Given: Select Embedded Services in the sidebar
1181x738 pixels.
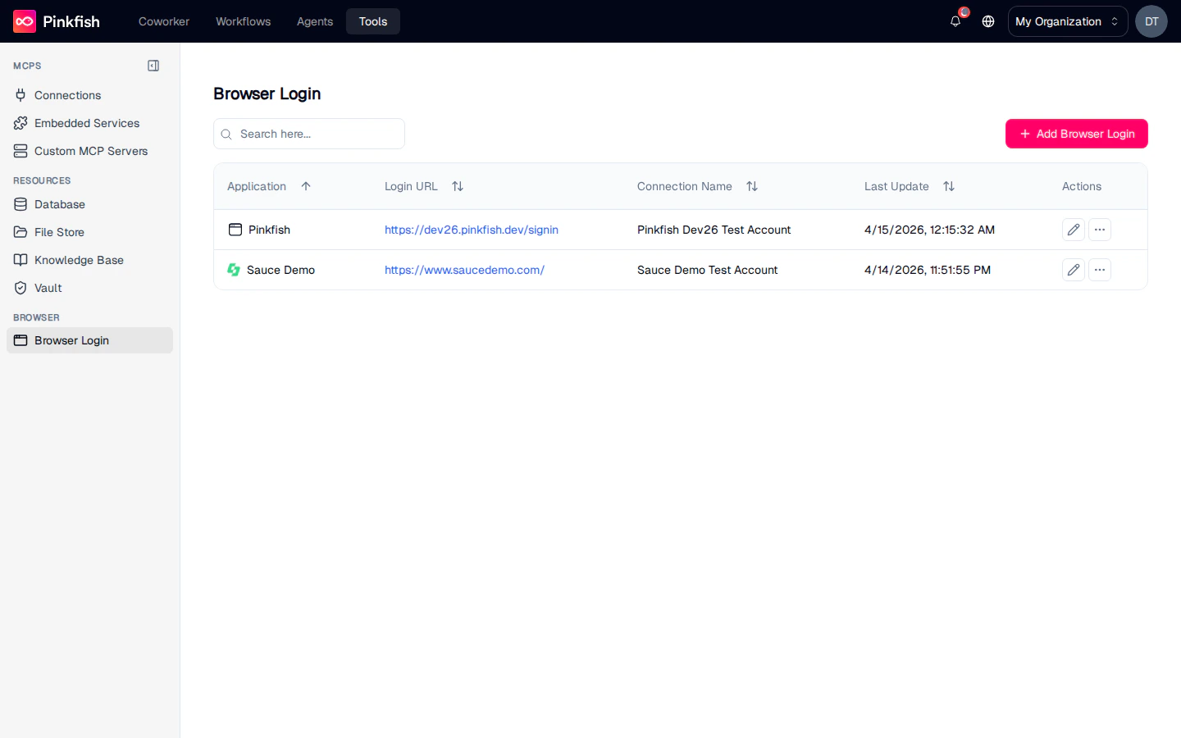Looking at the screenshot, I should (86, 123).
